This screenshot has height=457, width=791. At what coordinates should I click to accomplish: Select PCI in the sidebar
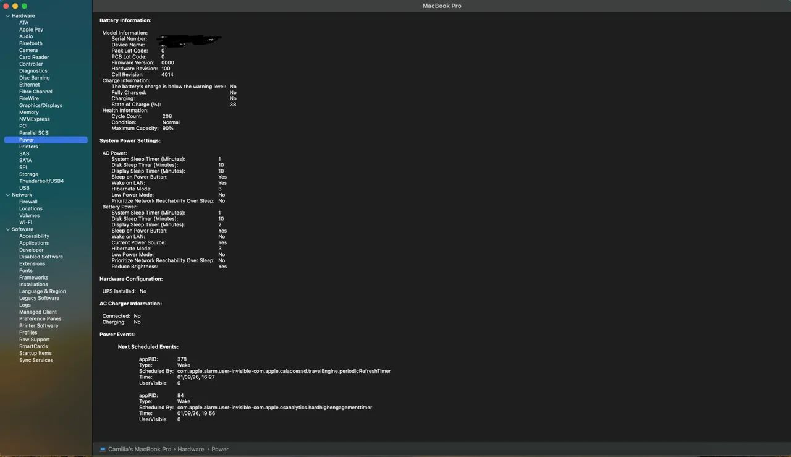point(23,126)
